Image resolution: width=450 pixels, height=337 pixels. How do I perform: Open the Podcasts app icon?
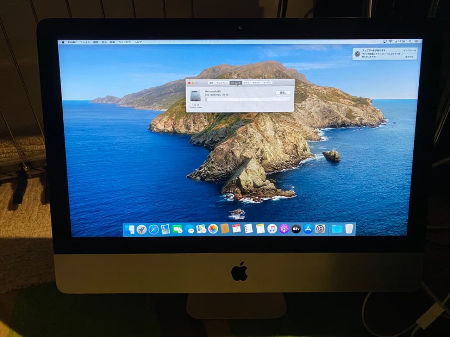point(284,230)
